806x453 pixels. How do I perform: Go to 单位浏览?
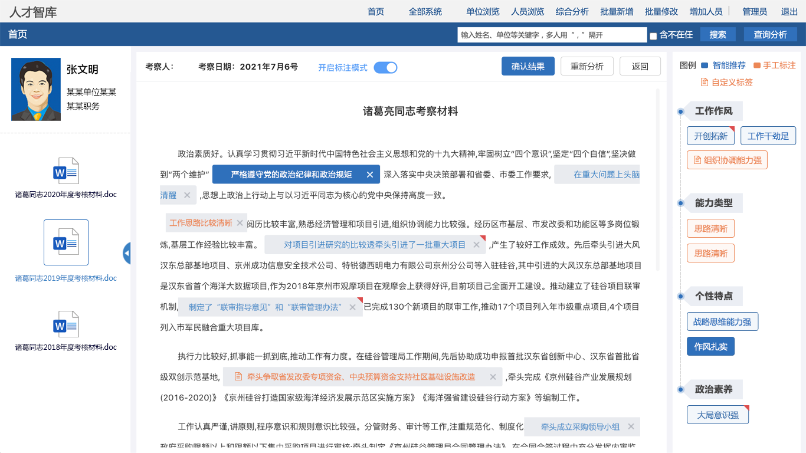[483, 12]
